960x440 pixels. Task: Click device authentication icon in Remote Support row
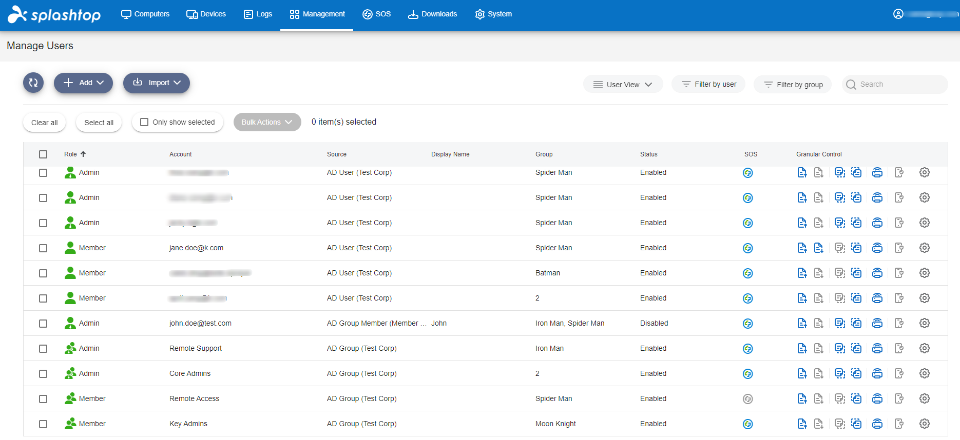pos(899,348)
